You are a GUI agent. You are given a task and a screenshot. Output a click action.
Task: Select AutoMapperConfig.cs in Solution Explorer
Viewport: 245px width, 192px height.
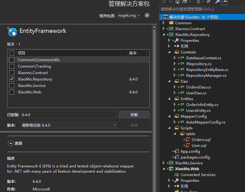click(206, 122)
